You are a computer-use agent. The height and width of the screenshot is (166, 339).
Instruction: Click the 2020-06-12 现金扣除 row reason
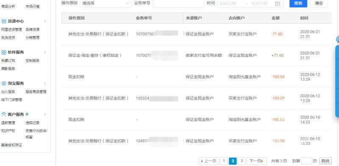point(76,77)
